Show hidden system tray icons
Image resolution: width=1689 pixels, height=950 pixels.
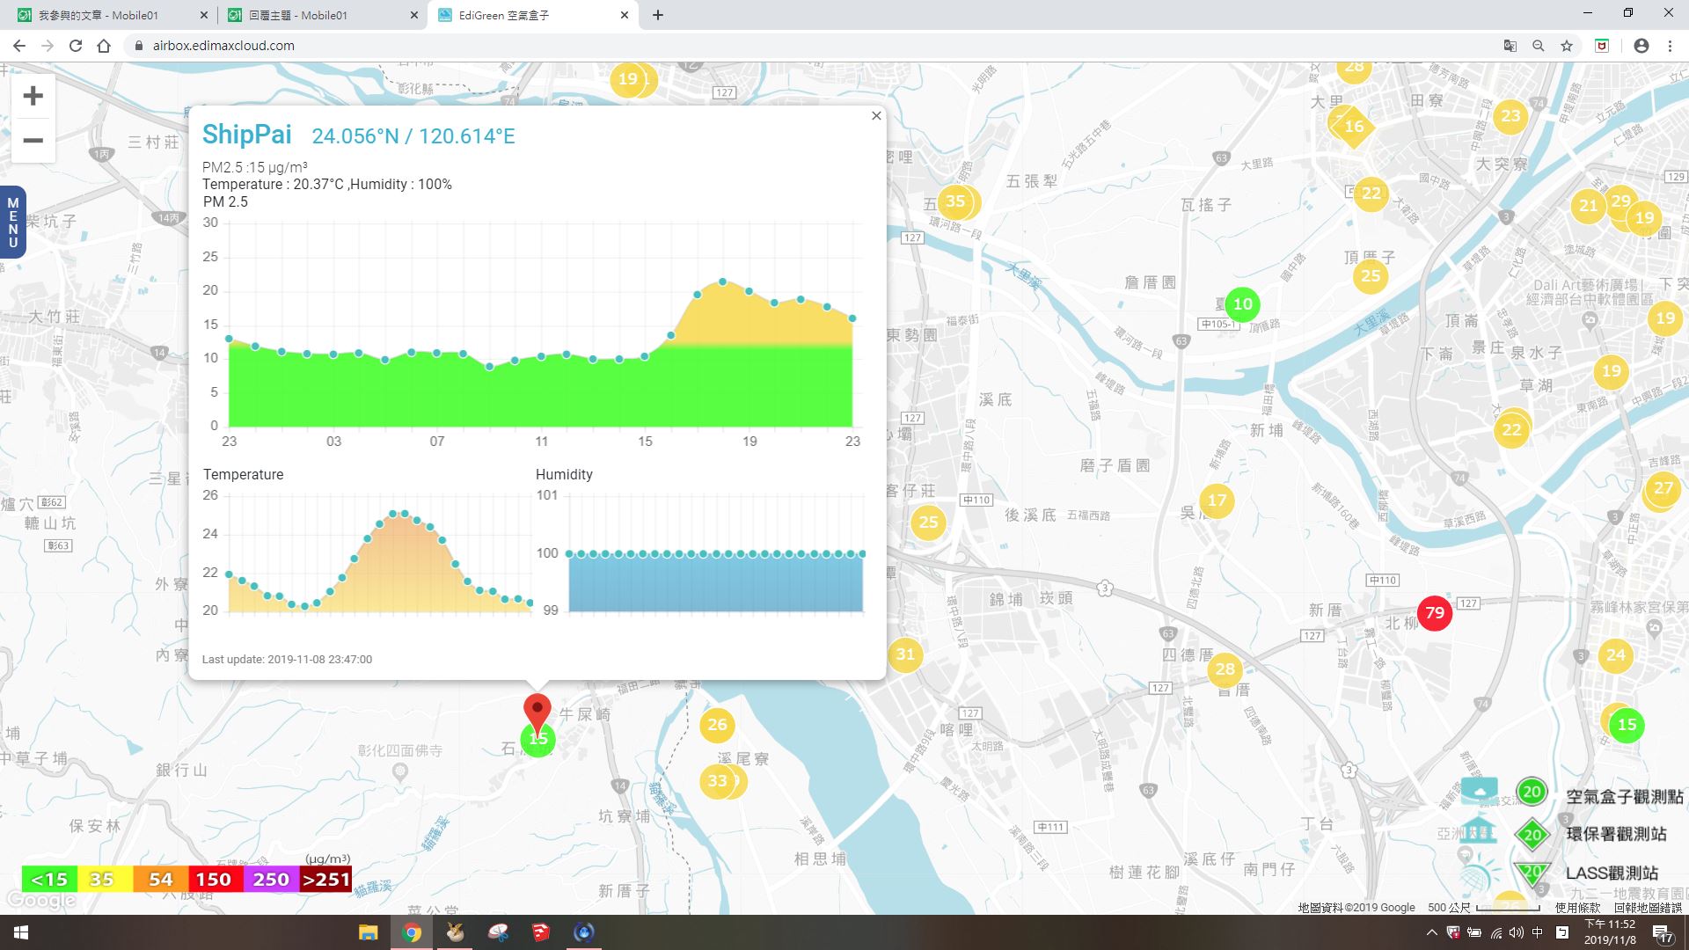click(1431, 932)
